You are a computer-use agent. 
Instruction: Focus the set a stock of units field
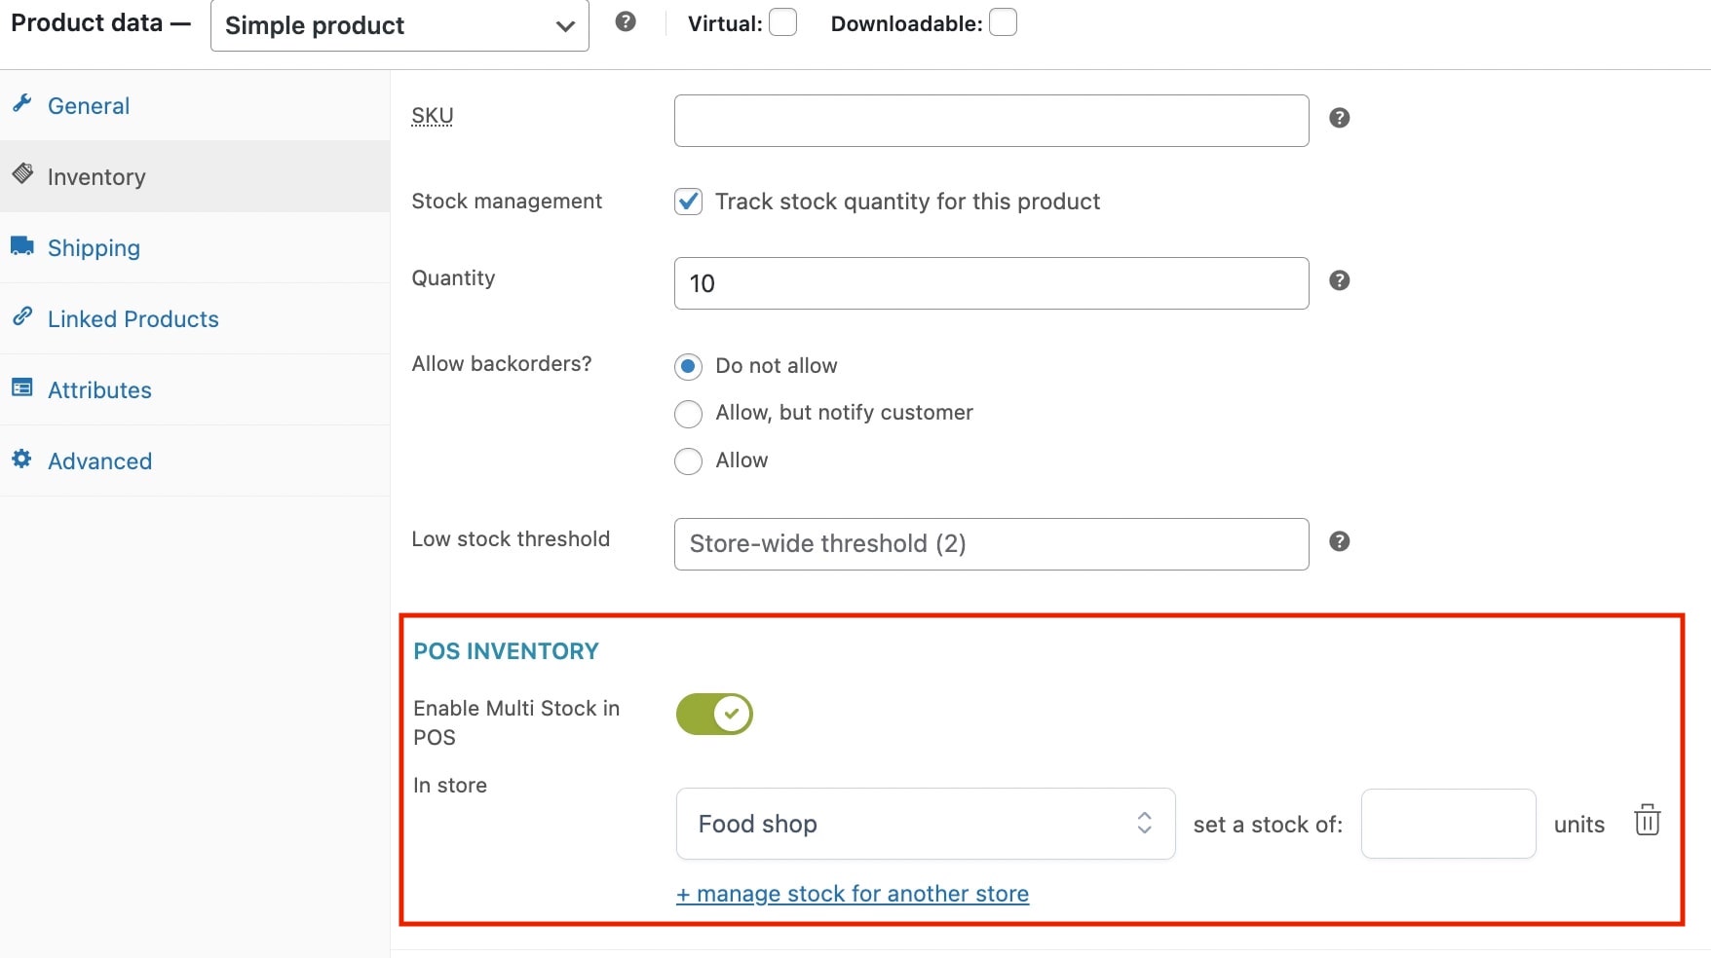1448,824
